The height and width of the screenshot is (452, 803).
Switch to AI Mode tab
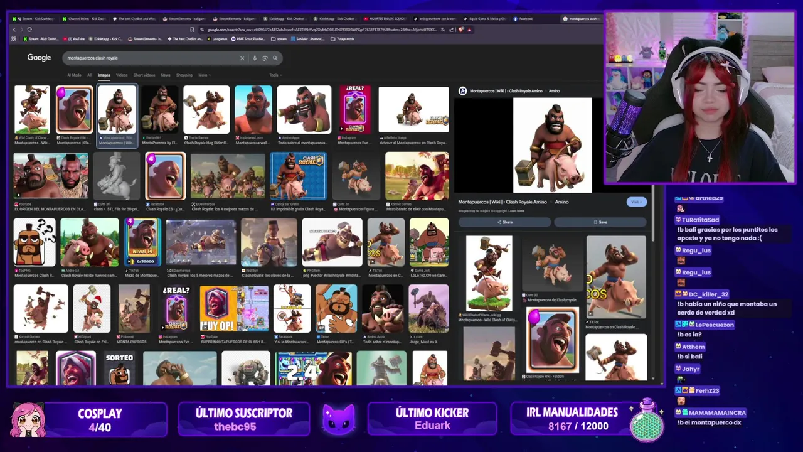tap(74, 75)
